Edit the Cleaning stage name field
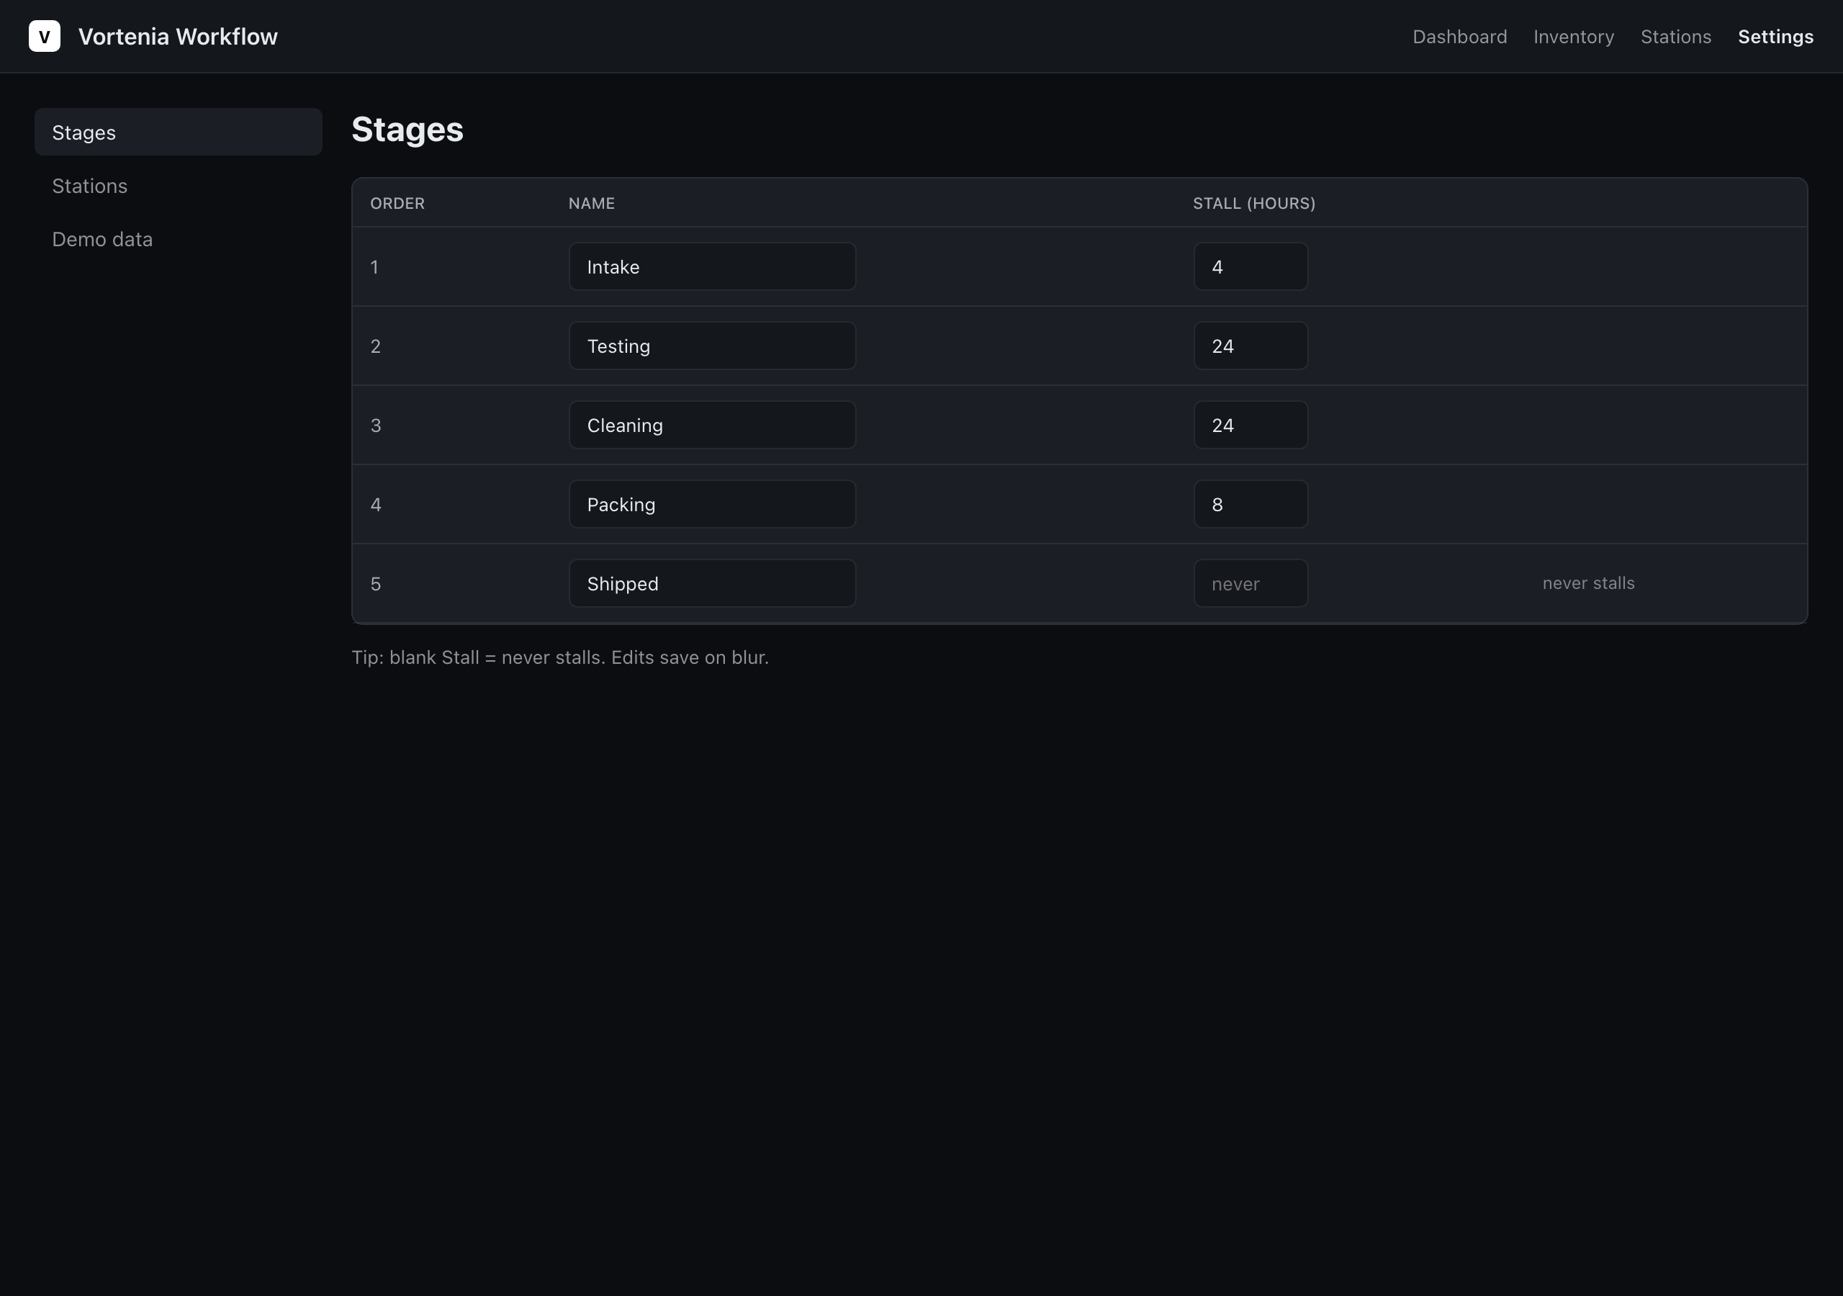The image size is (1843, 1296). 712,425
